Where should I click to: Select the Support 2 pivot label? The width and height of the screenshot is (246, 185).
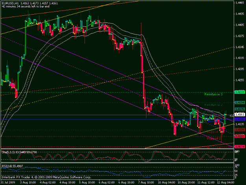tap(214, 138)
